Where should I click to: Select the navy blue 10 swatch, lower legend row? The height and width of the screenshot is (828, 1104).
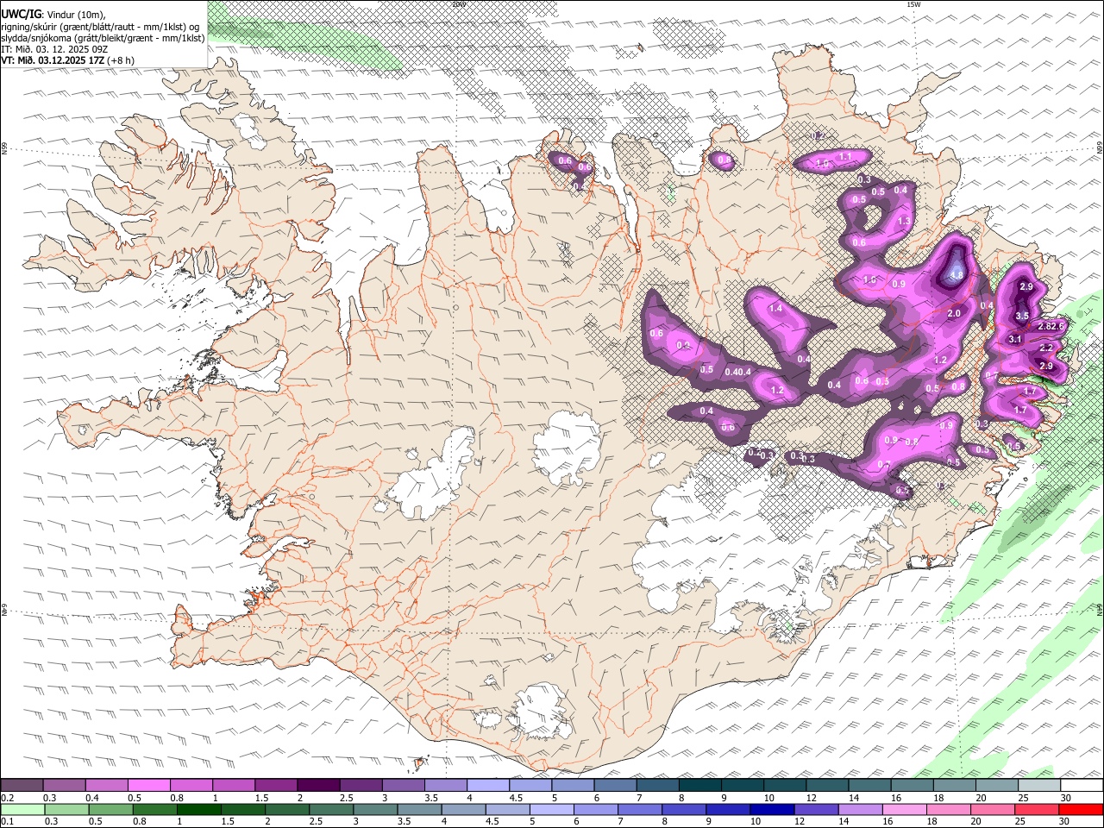click(770, 809)
